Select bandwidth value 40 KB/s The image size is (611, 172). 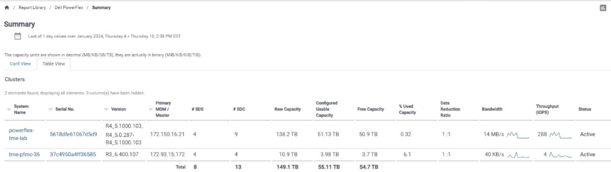pos(495,154)
